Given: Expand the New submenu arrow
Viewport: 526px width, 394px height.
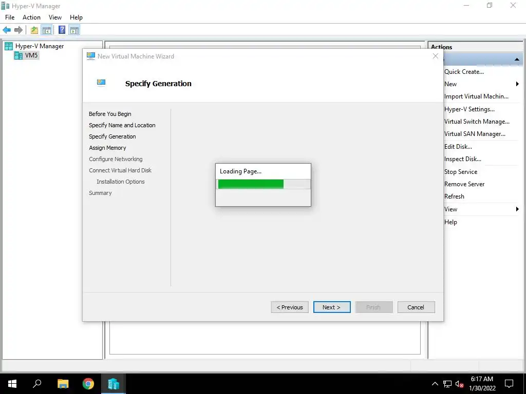Looking at the screenshot, I should (x=517, y=84).
